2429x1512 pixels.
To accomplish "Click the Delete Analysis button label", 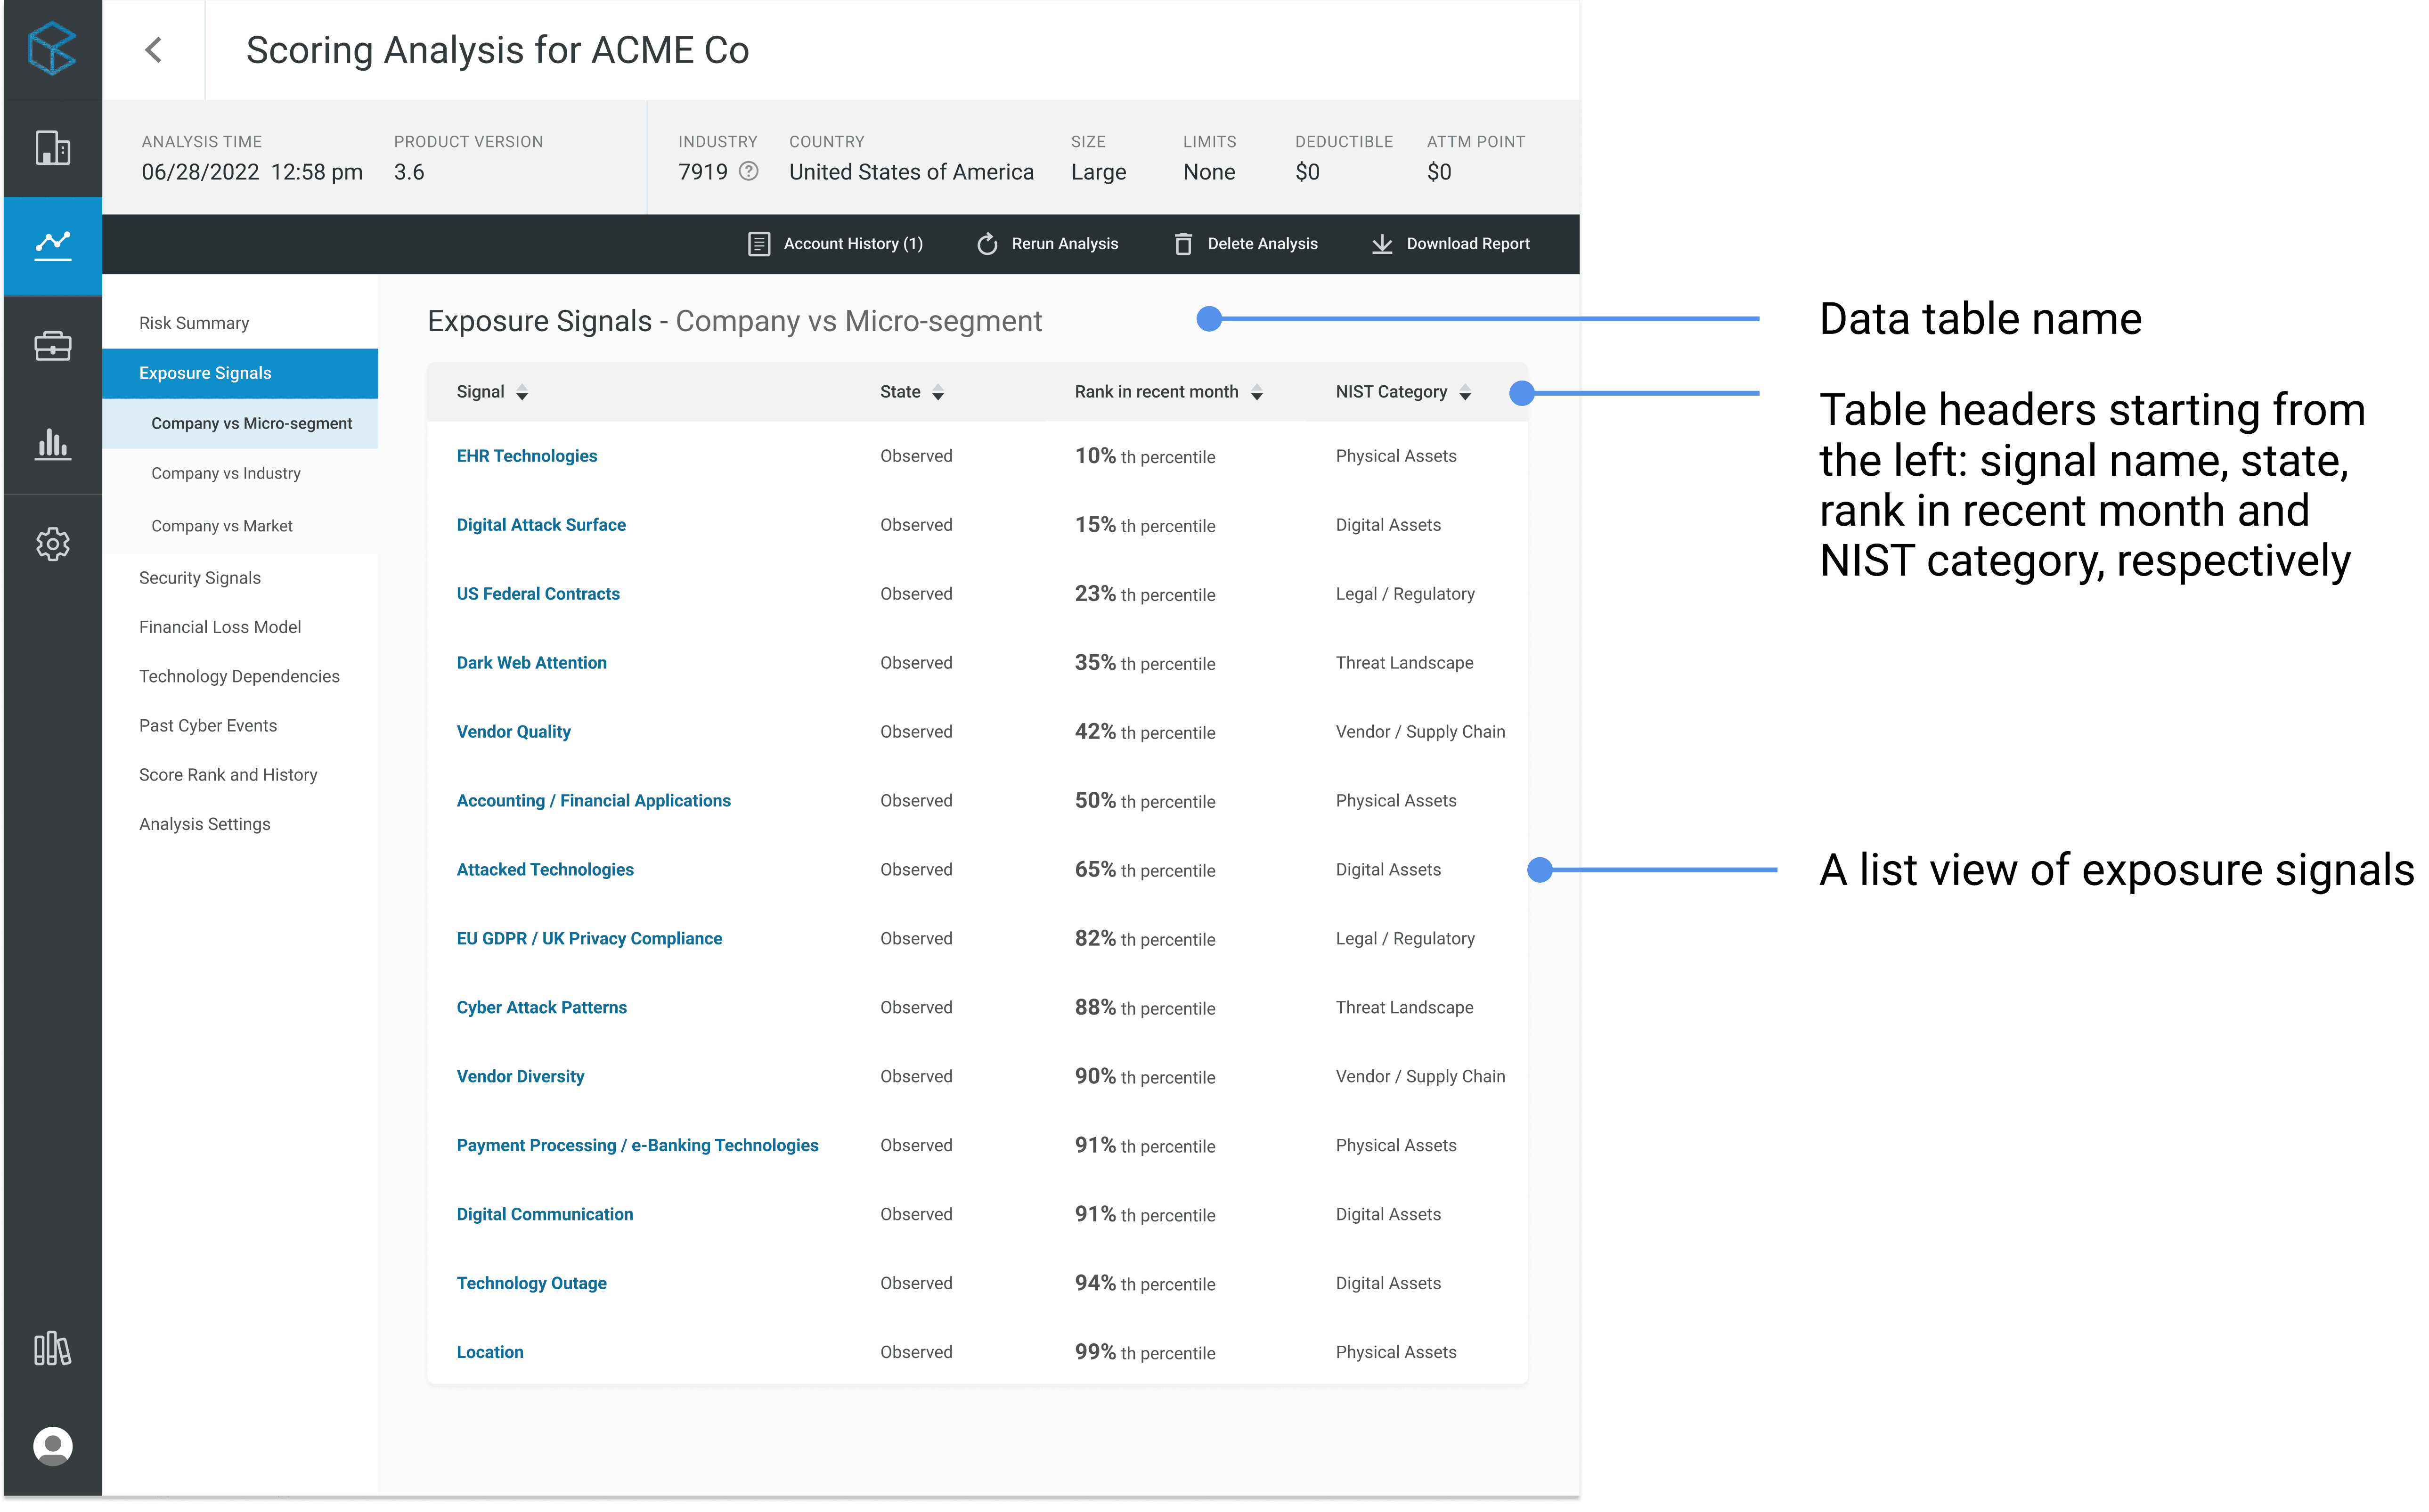I will (1263, 244).
